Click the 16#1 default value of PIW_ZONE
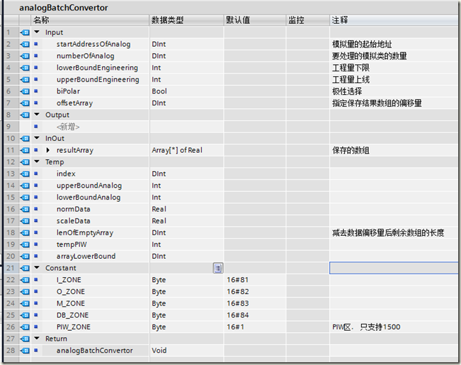 (x=235, y=327)
